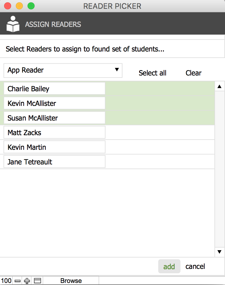Viewport: 225px width, 285px height.
Task: Click the scroll down arrow
Action: pos(219,251)
